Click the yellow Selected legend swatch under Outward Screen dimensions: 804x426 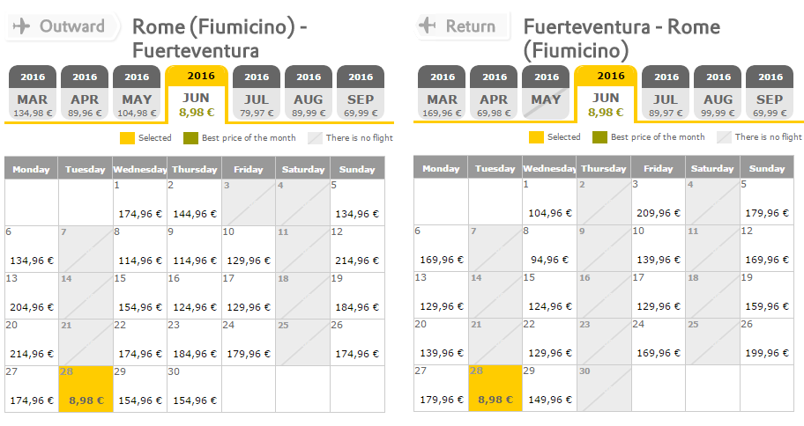pos(127,138)
